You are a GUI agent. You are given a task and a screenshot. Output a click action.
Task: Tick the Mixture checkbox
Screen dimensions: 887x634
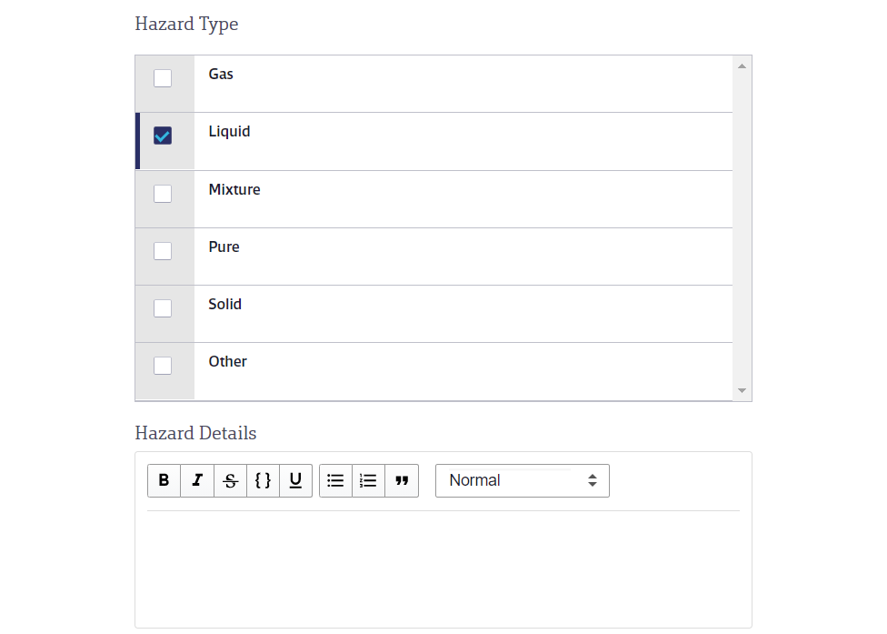[163, 194]
